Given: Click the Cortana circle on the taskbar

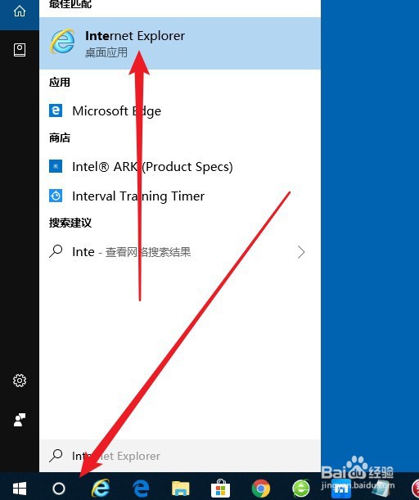Looking at the screenshot, I should coord(59,489).
